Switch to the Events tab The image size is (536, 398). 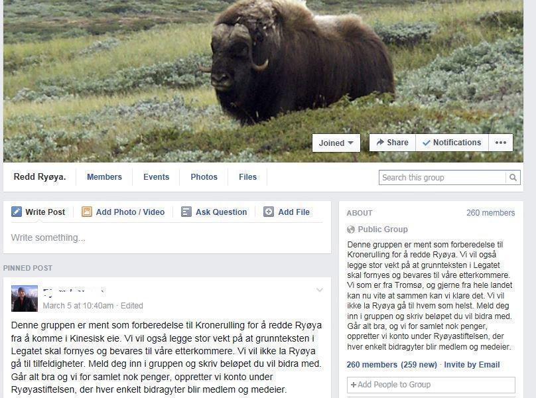(x=156, y=176)
